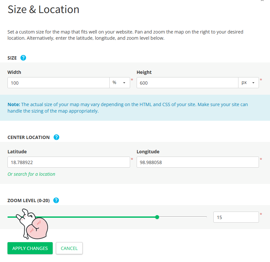Click the Height input field
The width and height of the screenshot is (270, 262).
tap(187, 83)
